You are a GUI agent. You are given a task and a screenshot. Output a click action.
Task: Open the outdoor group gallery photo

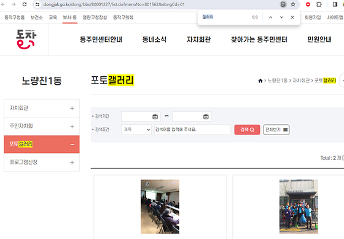tap(299, 206)
